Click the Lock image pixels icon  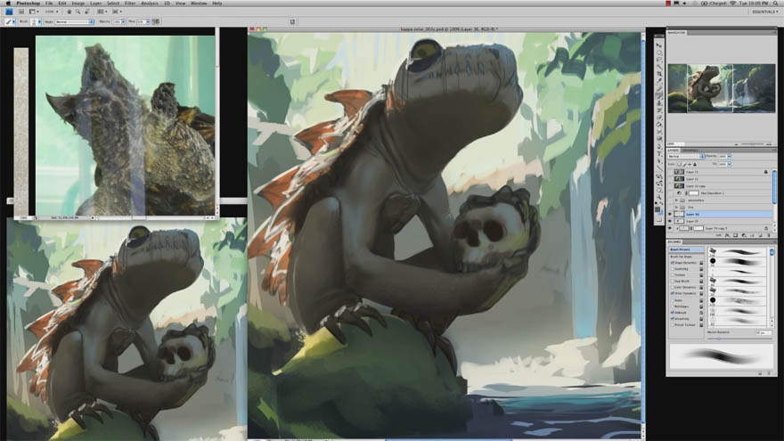(x=684, y=165)
